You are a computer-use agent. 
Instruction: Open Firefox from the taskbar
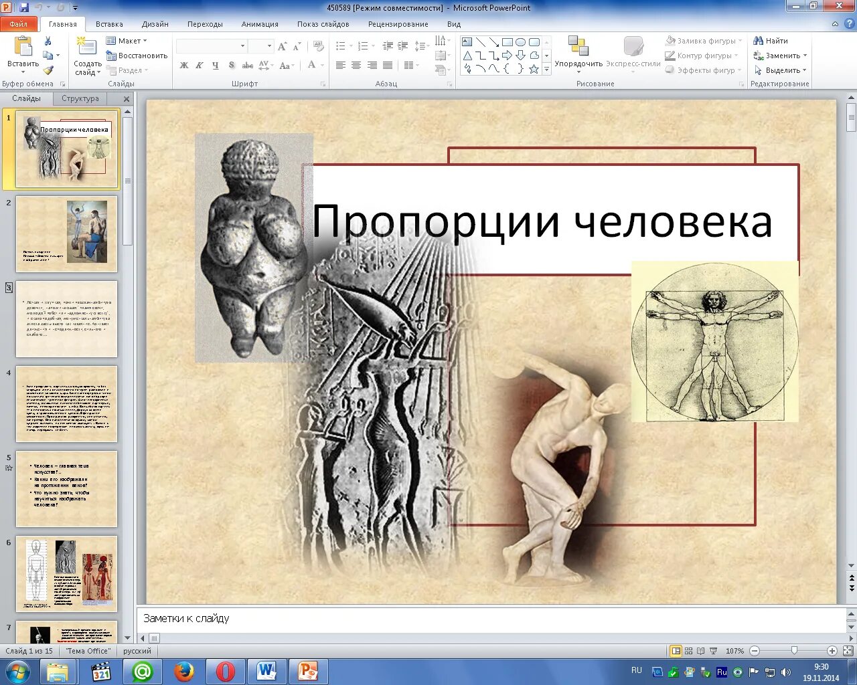click(x=184, y=671)
